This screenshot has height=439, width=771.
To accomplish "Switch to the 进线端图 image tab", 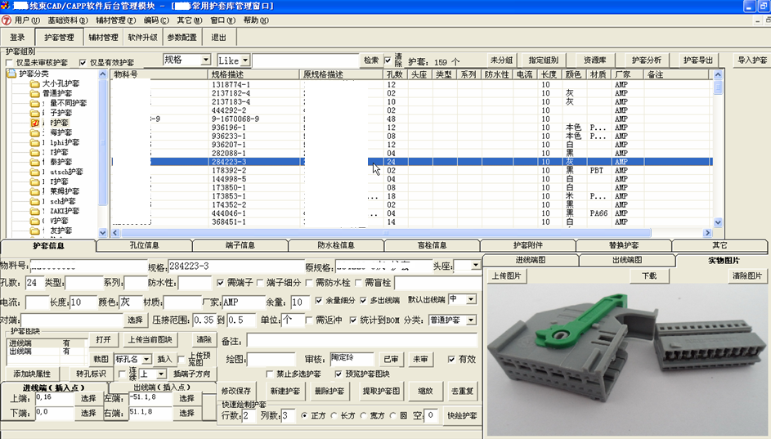I will pyautogui.click(x=530, y=260).
